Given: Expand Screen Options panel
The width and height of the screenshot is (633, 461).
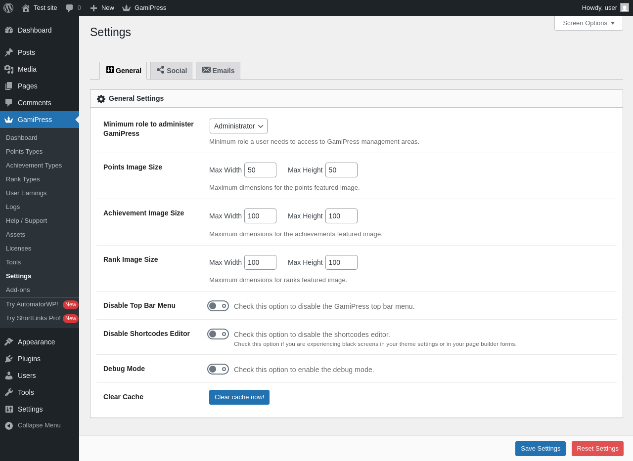Looking at the screenshot, I should pyautogui.click(x=588, y=23).
